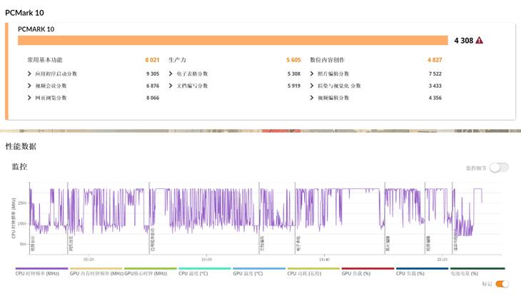Image resolution: width=521 pixels, height=296 pixels.
Task: Expand the 电子表格分数 row
Action: coord(188,73)
